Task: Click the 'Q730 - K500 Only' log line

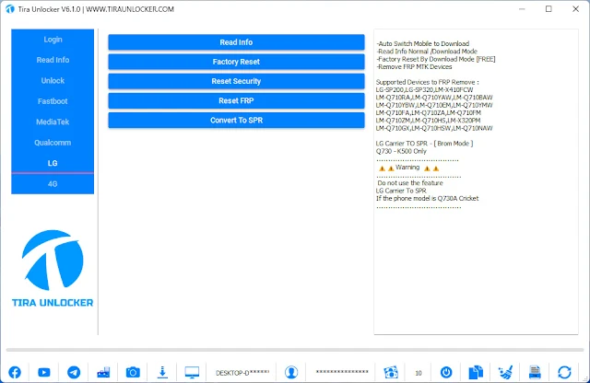Action: [401, 151]
